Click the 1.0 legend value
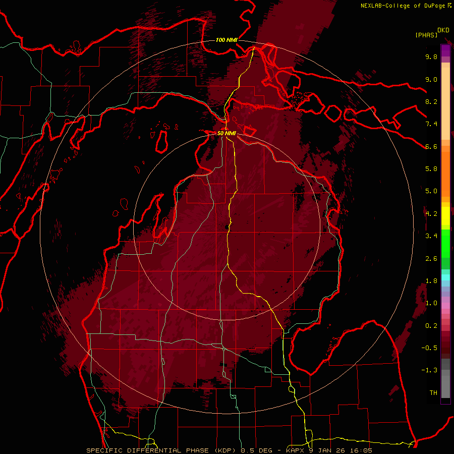This screenshot has width=454, height=454. pyautogui.click(x=431, y=303)
